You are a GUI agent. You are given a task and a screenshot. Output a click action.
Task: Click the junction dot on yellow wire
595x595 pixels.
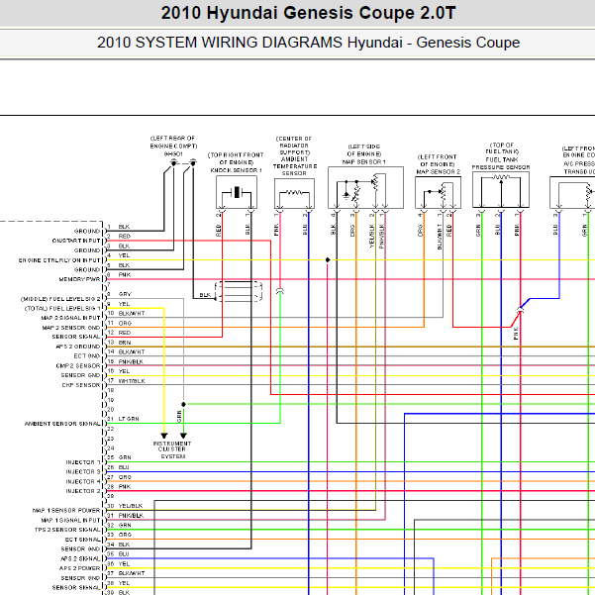(328, 260)
